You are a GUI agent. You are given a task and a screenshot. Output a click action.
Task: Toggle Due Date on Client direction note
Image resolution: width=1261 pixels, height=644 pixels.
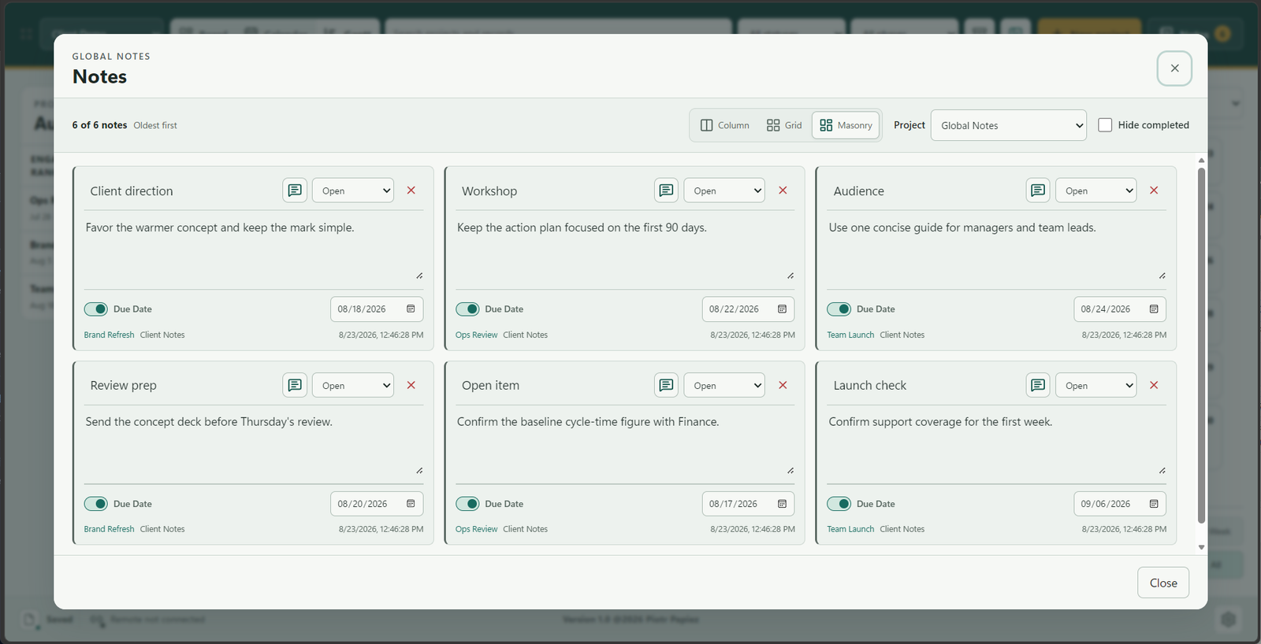tap(96, 309)
